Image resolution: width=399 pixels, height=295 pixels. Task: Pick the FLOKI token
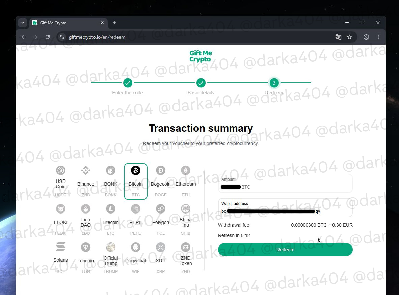[x=60, y=220]
